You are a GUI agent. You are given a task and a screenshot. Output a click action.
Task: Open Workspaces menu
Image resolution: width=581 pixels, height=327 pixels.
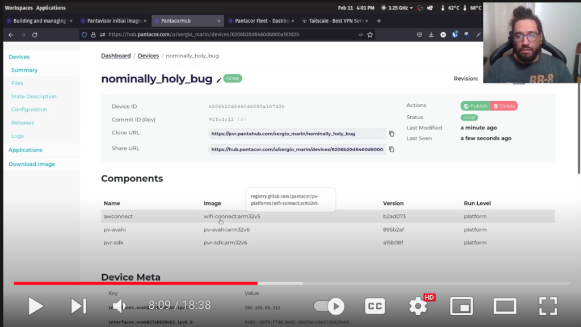coord(19,8)
